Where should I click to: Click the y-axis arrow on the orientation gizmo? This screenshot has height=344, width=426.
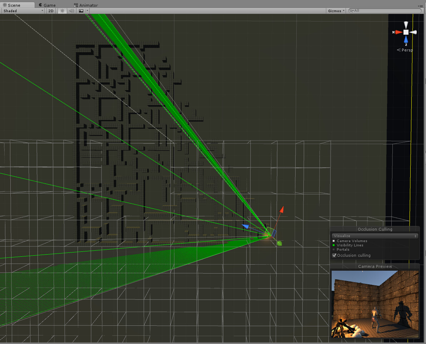coord(406,24)
